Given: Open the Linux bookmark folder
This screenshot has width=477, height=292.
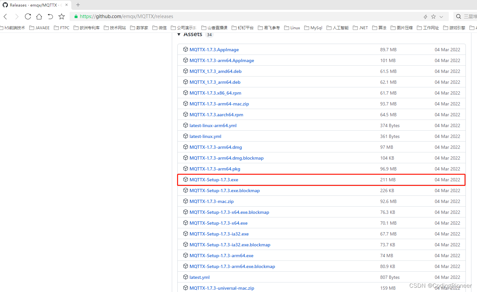Looking at the screenshot, I should pyautogui.click(x=292, y=28).
